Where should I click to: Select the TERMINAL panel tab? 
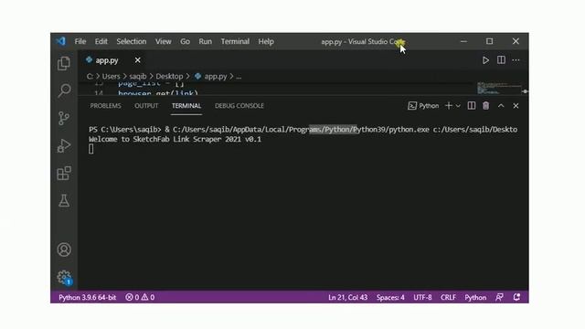[x=186, y=106]
